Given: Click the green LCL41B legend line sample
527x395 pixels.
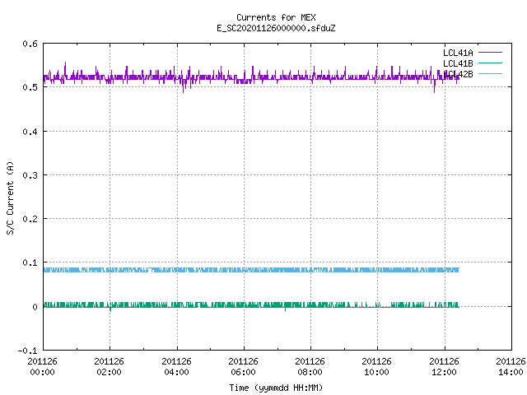Looking at the screenshot, I should point(490,63).
